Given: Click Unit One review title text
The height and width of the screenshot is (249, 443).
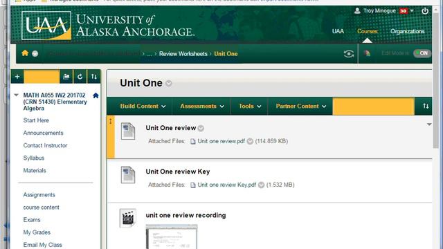Looking at the screenshot, I should [x=171, y=128].
